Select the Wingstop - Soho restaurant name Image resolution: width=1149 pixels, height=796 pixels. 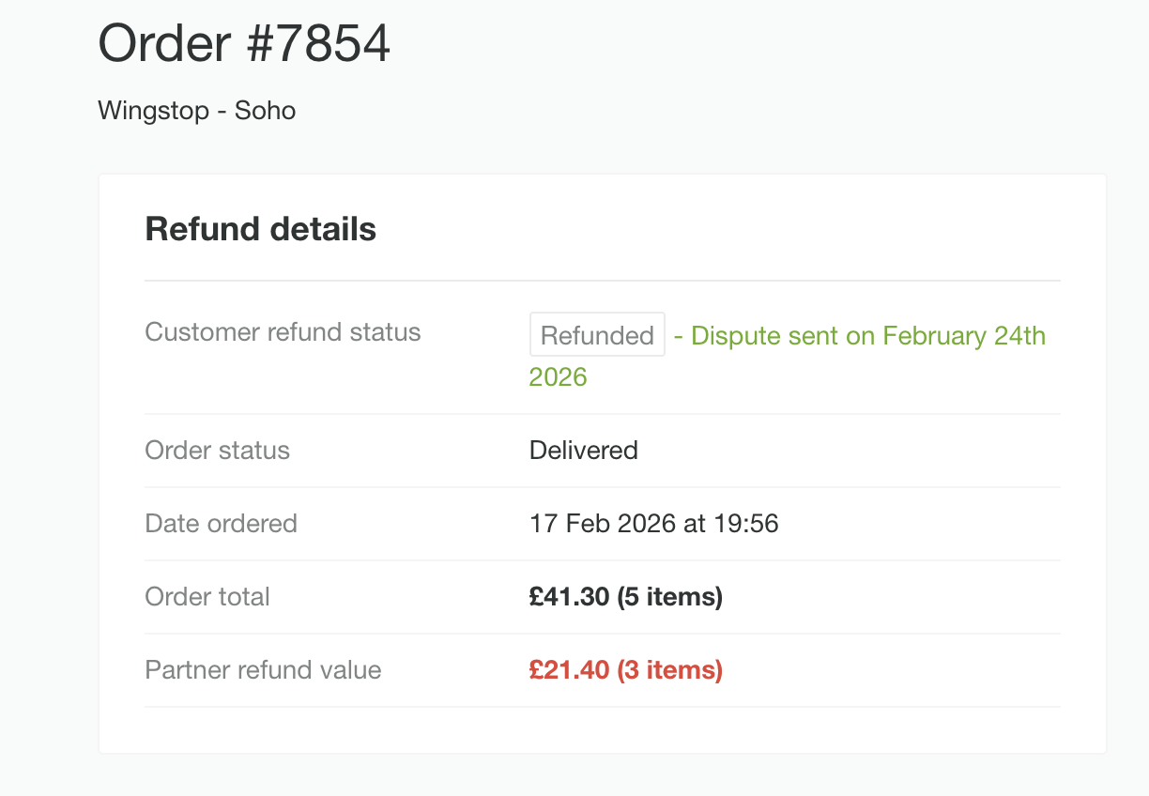196,110
